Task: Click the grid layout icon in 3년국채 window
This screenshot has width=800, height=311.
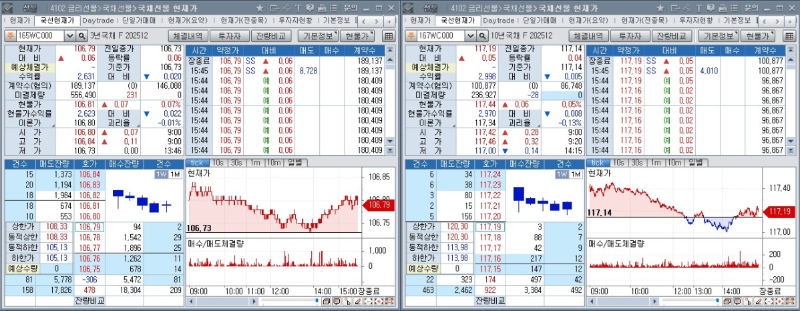Action: point(388,36)
